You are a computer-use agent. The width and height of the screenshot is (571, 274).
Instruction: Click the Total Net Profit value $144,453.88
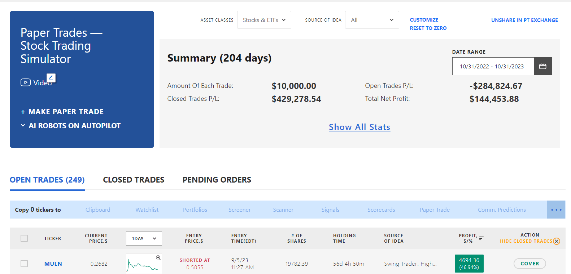point(494,99)
